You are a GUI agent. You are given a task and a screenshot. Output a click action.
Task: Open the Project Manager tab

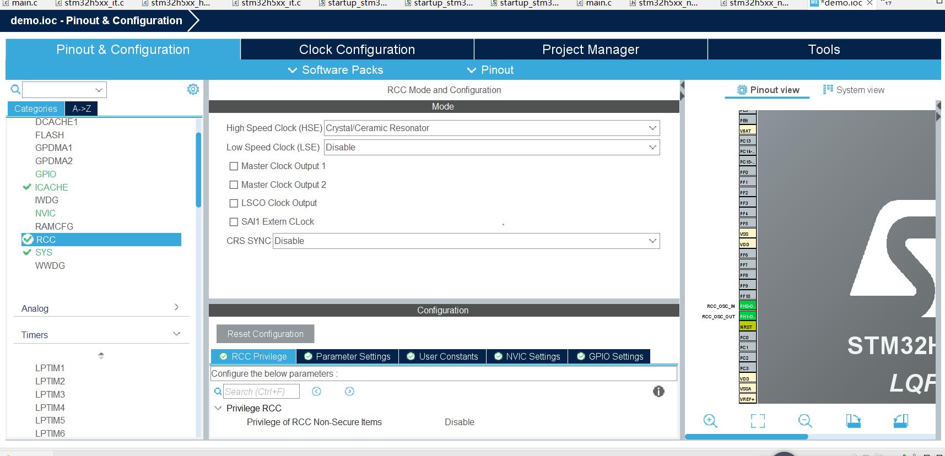(591, 50)
